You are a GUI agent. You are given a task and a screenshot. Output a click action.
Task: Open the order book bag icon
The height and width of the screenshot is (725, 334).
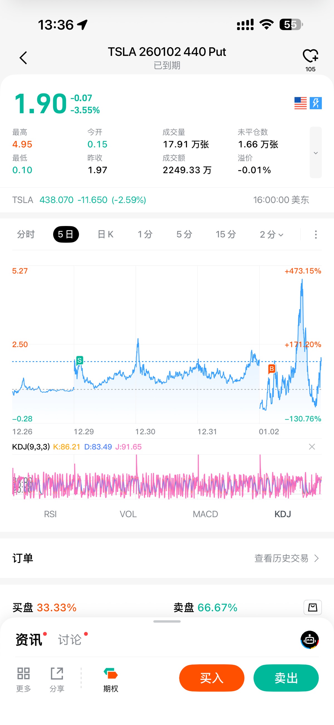313,607
